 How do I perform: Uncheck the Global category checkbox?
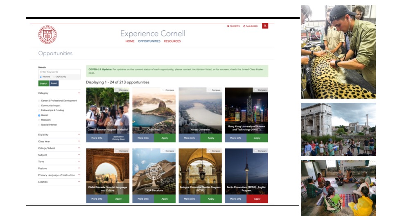tap(39, 115)
